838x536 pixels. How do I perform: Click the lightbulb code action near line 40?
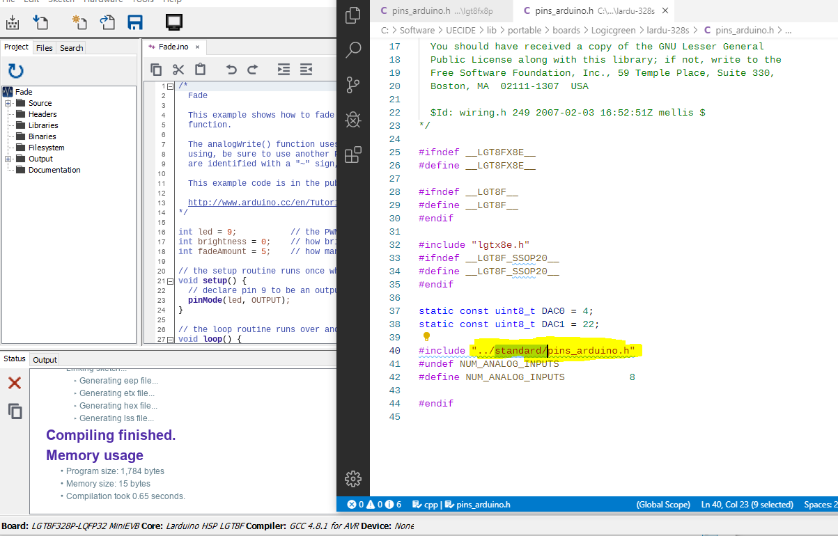point(426,337)
